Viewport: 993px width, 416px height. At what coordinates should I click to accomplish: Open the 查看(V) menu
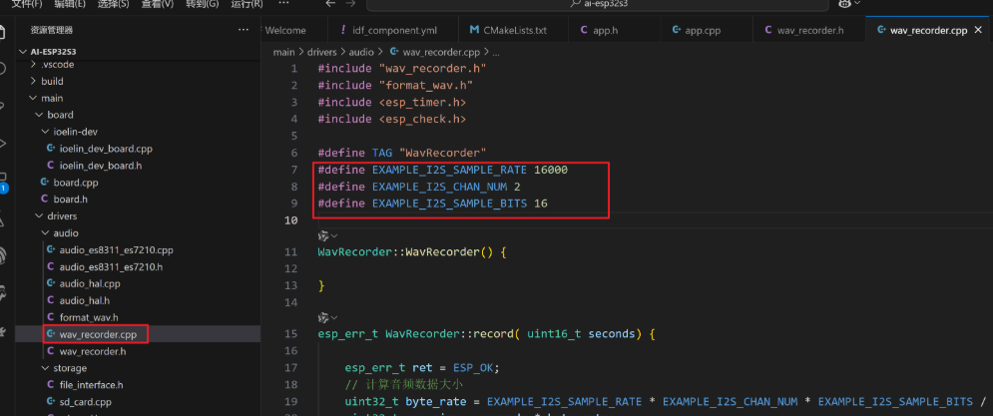tap(157, 4)
